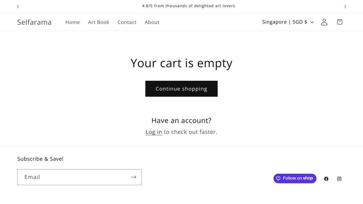Open the Art Book menu item
Screen dimensions: 363x204
pyautogui.click(x=99, y=22)
